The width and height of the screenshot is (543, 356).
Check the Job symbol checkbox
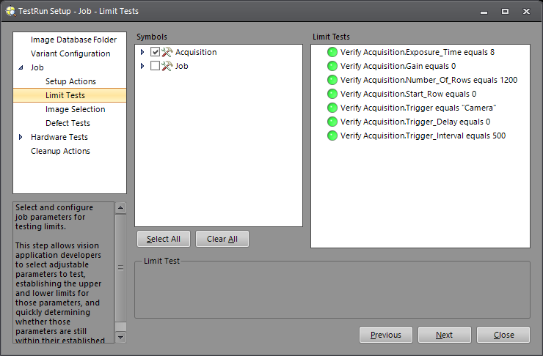click(155, 66)
